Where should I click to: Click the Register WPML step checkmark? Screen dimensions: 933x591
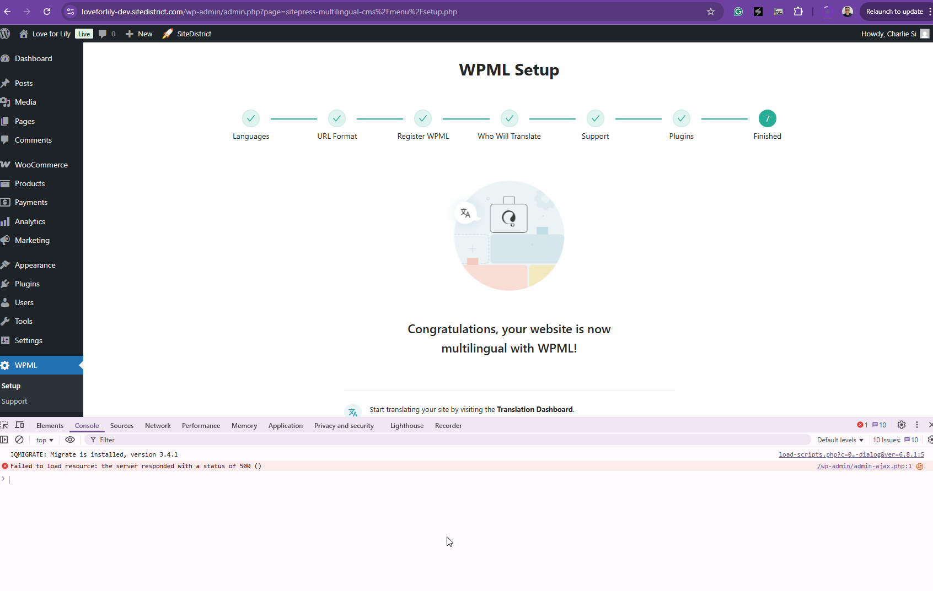[x=423, y=118]
